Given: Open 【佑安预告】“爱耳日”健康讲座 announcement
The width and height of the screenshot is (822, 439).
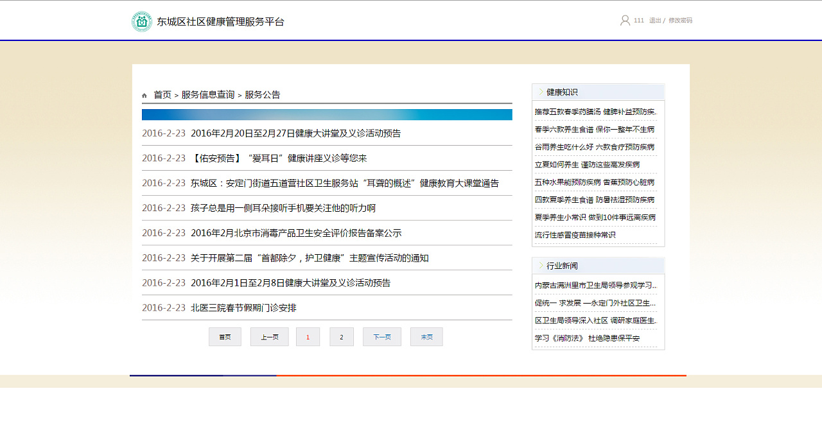Looking at the screenshot, I should point(279,159).
